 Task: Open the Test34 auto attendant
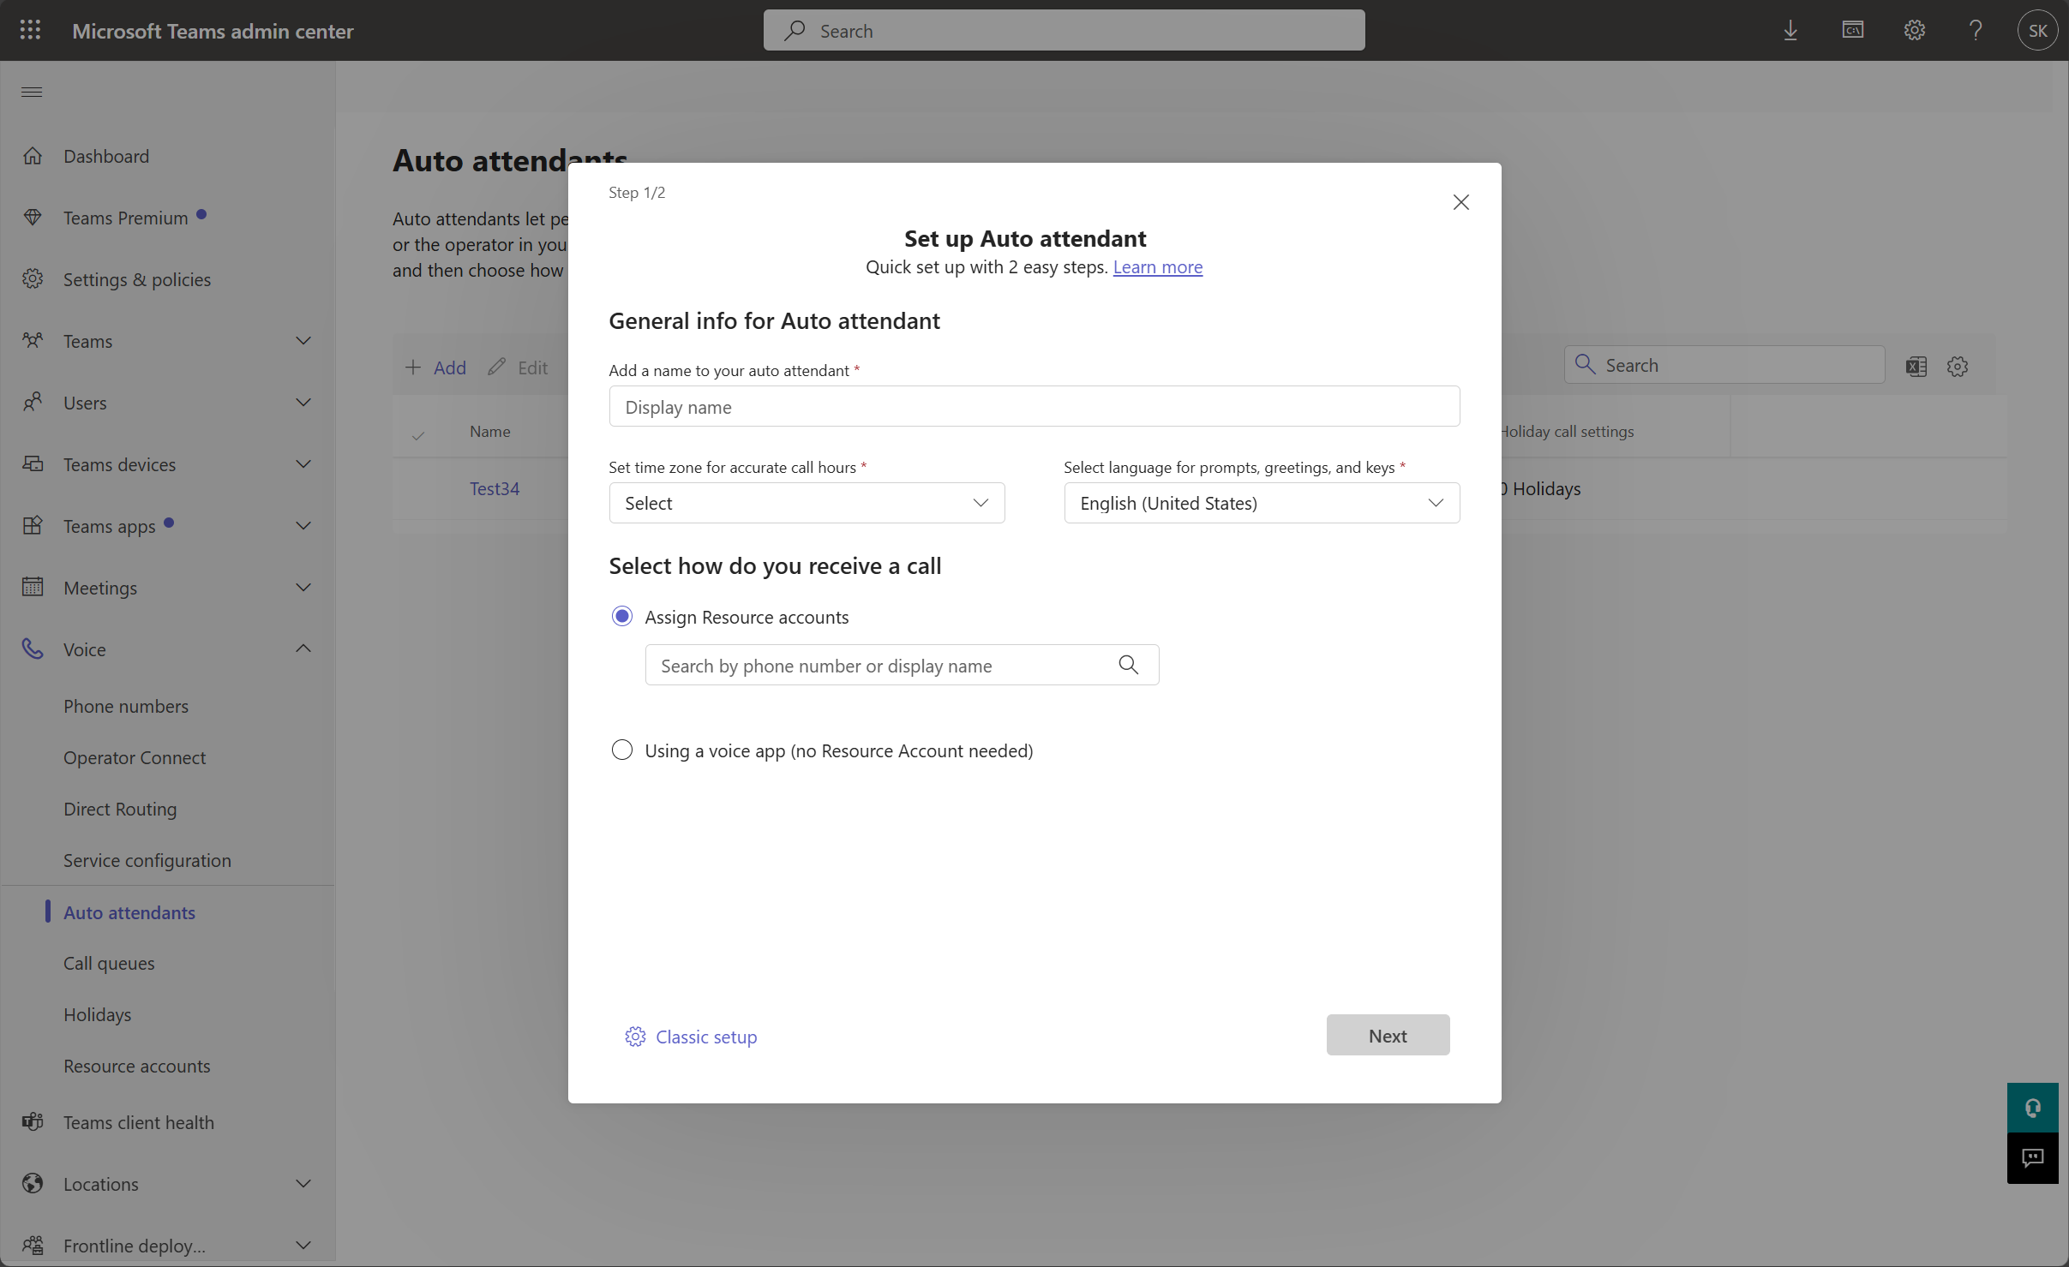tap(495, 488)
